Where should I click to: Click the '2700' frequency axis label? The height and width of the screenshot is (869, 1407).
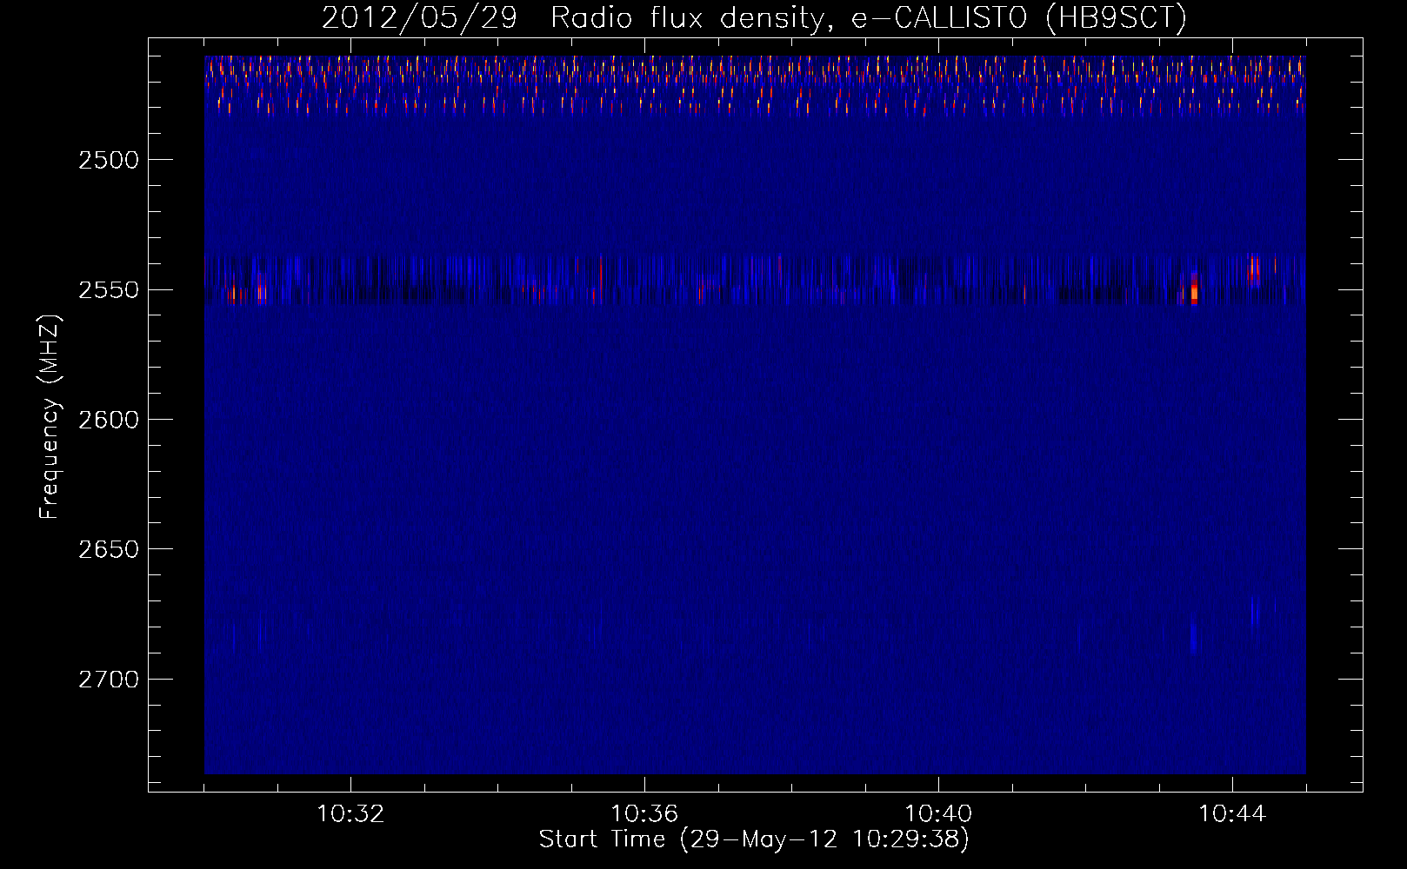[x=109, y=679]
